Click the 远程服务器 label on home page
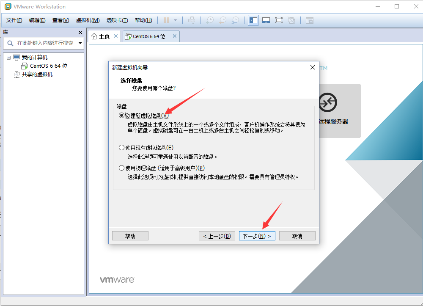This screenshot has width=423, height=306. 333,121
